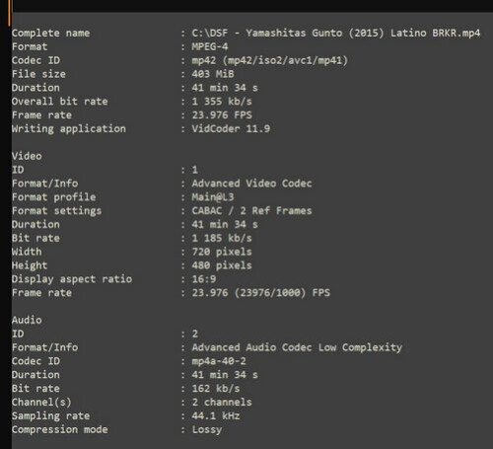Click the Audio section heading
This screenshot has width=493, height=449.
click(x=27, y=320)
